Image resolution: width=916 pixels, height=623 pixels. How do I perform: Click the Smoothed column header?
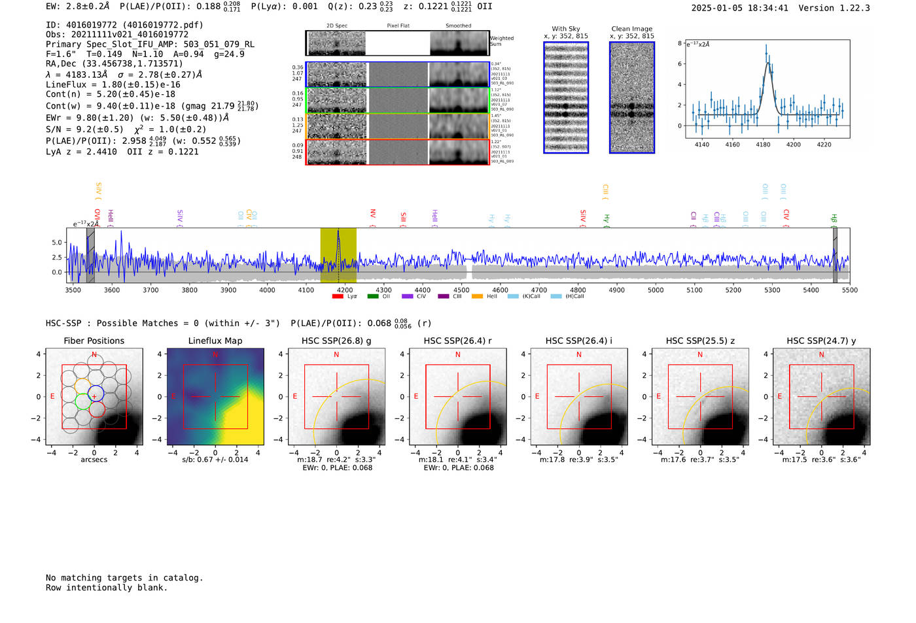(459, 26)
